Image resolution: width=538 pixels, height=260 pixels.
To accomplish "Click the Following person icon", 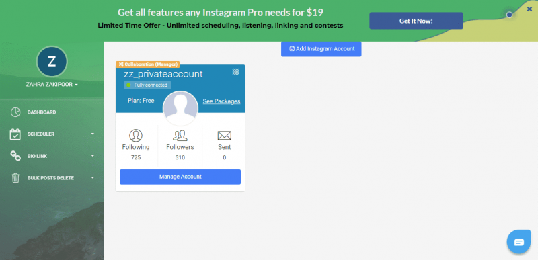I will (x=136, y=135).
